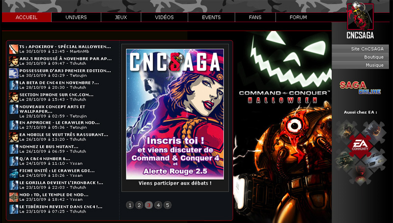Click icon beside 'Q/A C&C4 number 6'
This screenshot has width=393, height=223.
[x=14, y=161]
